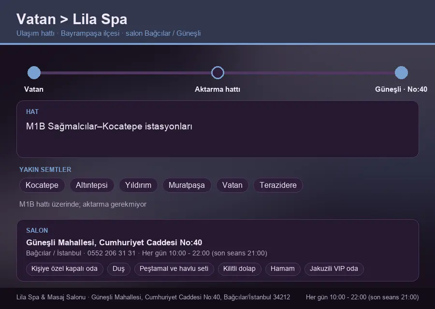435x309 pixels.
Task: Select the Muratpaşa neighborhood chip
Action: coord(187,185)
